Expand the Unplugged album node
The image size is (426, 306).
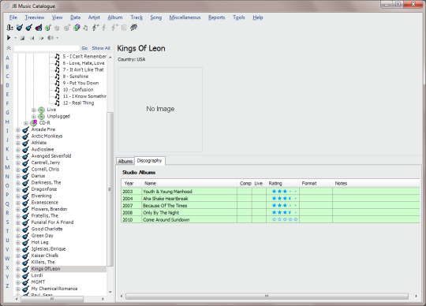(x=33, y=117)
